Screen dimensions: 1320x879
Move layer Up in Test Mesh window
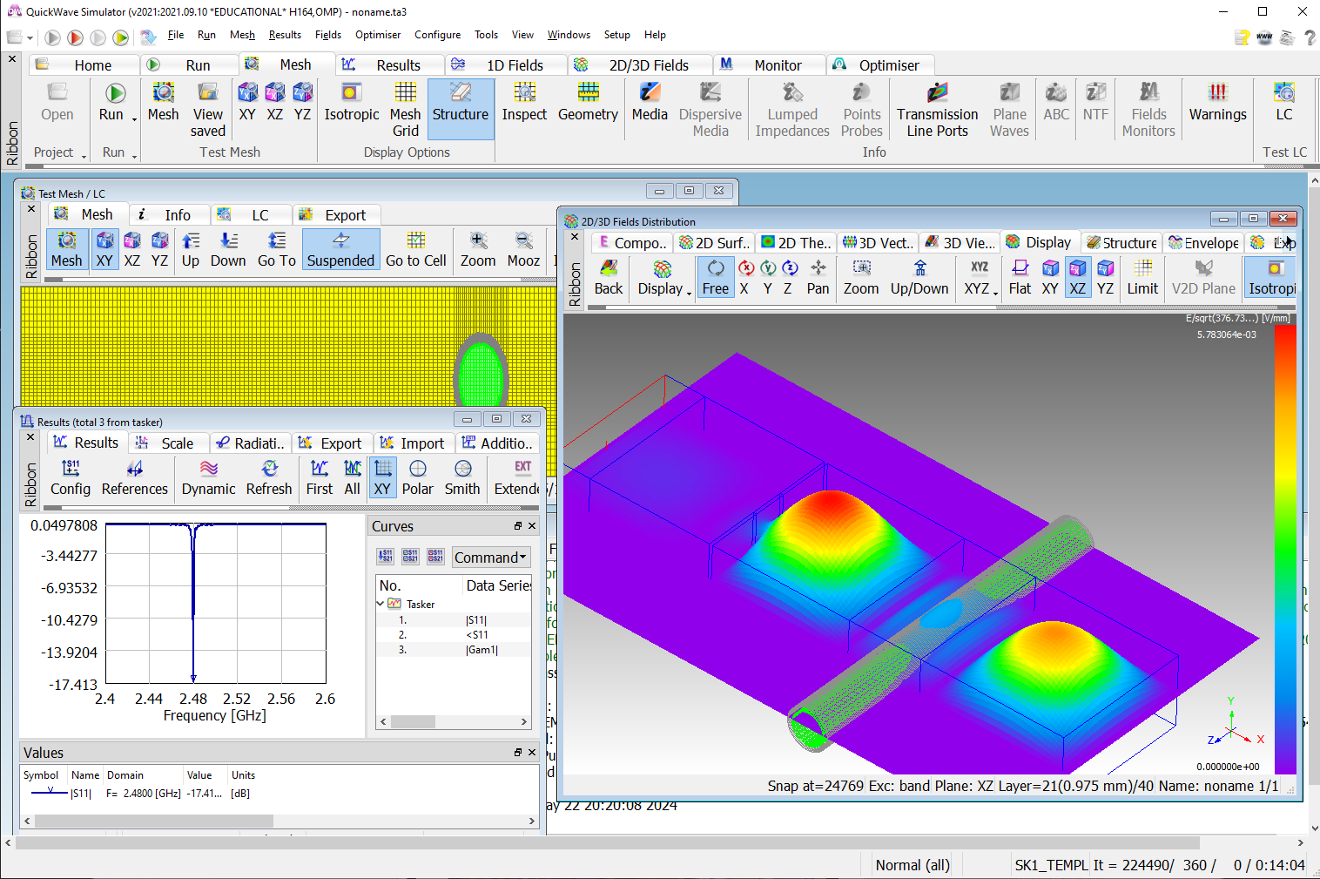point(191,249)
